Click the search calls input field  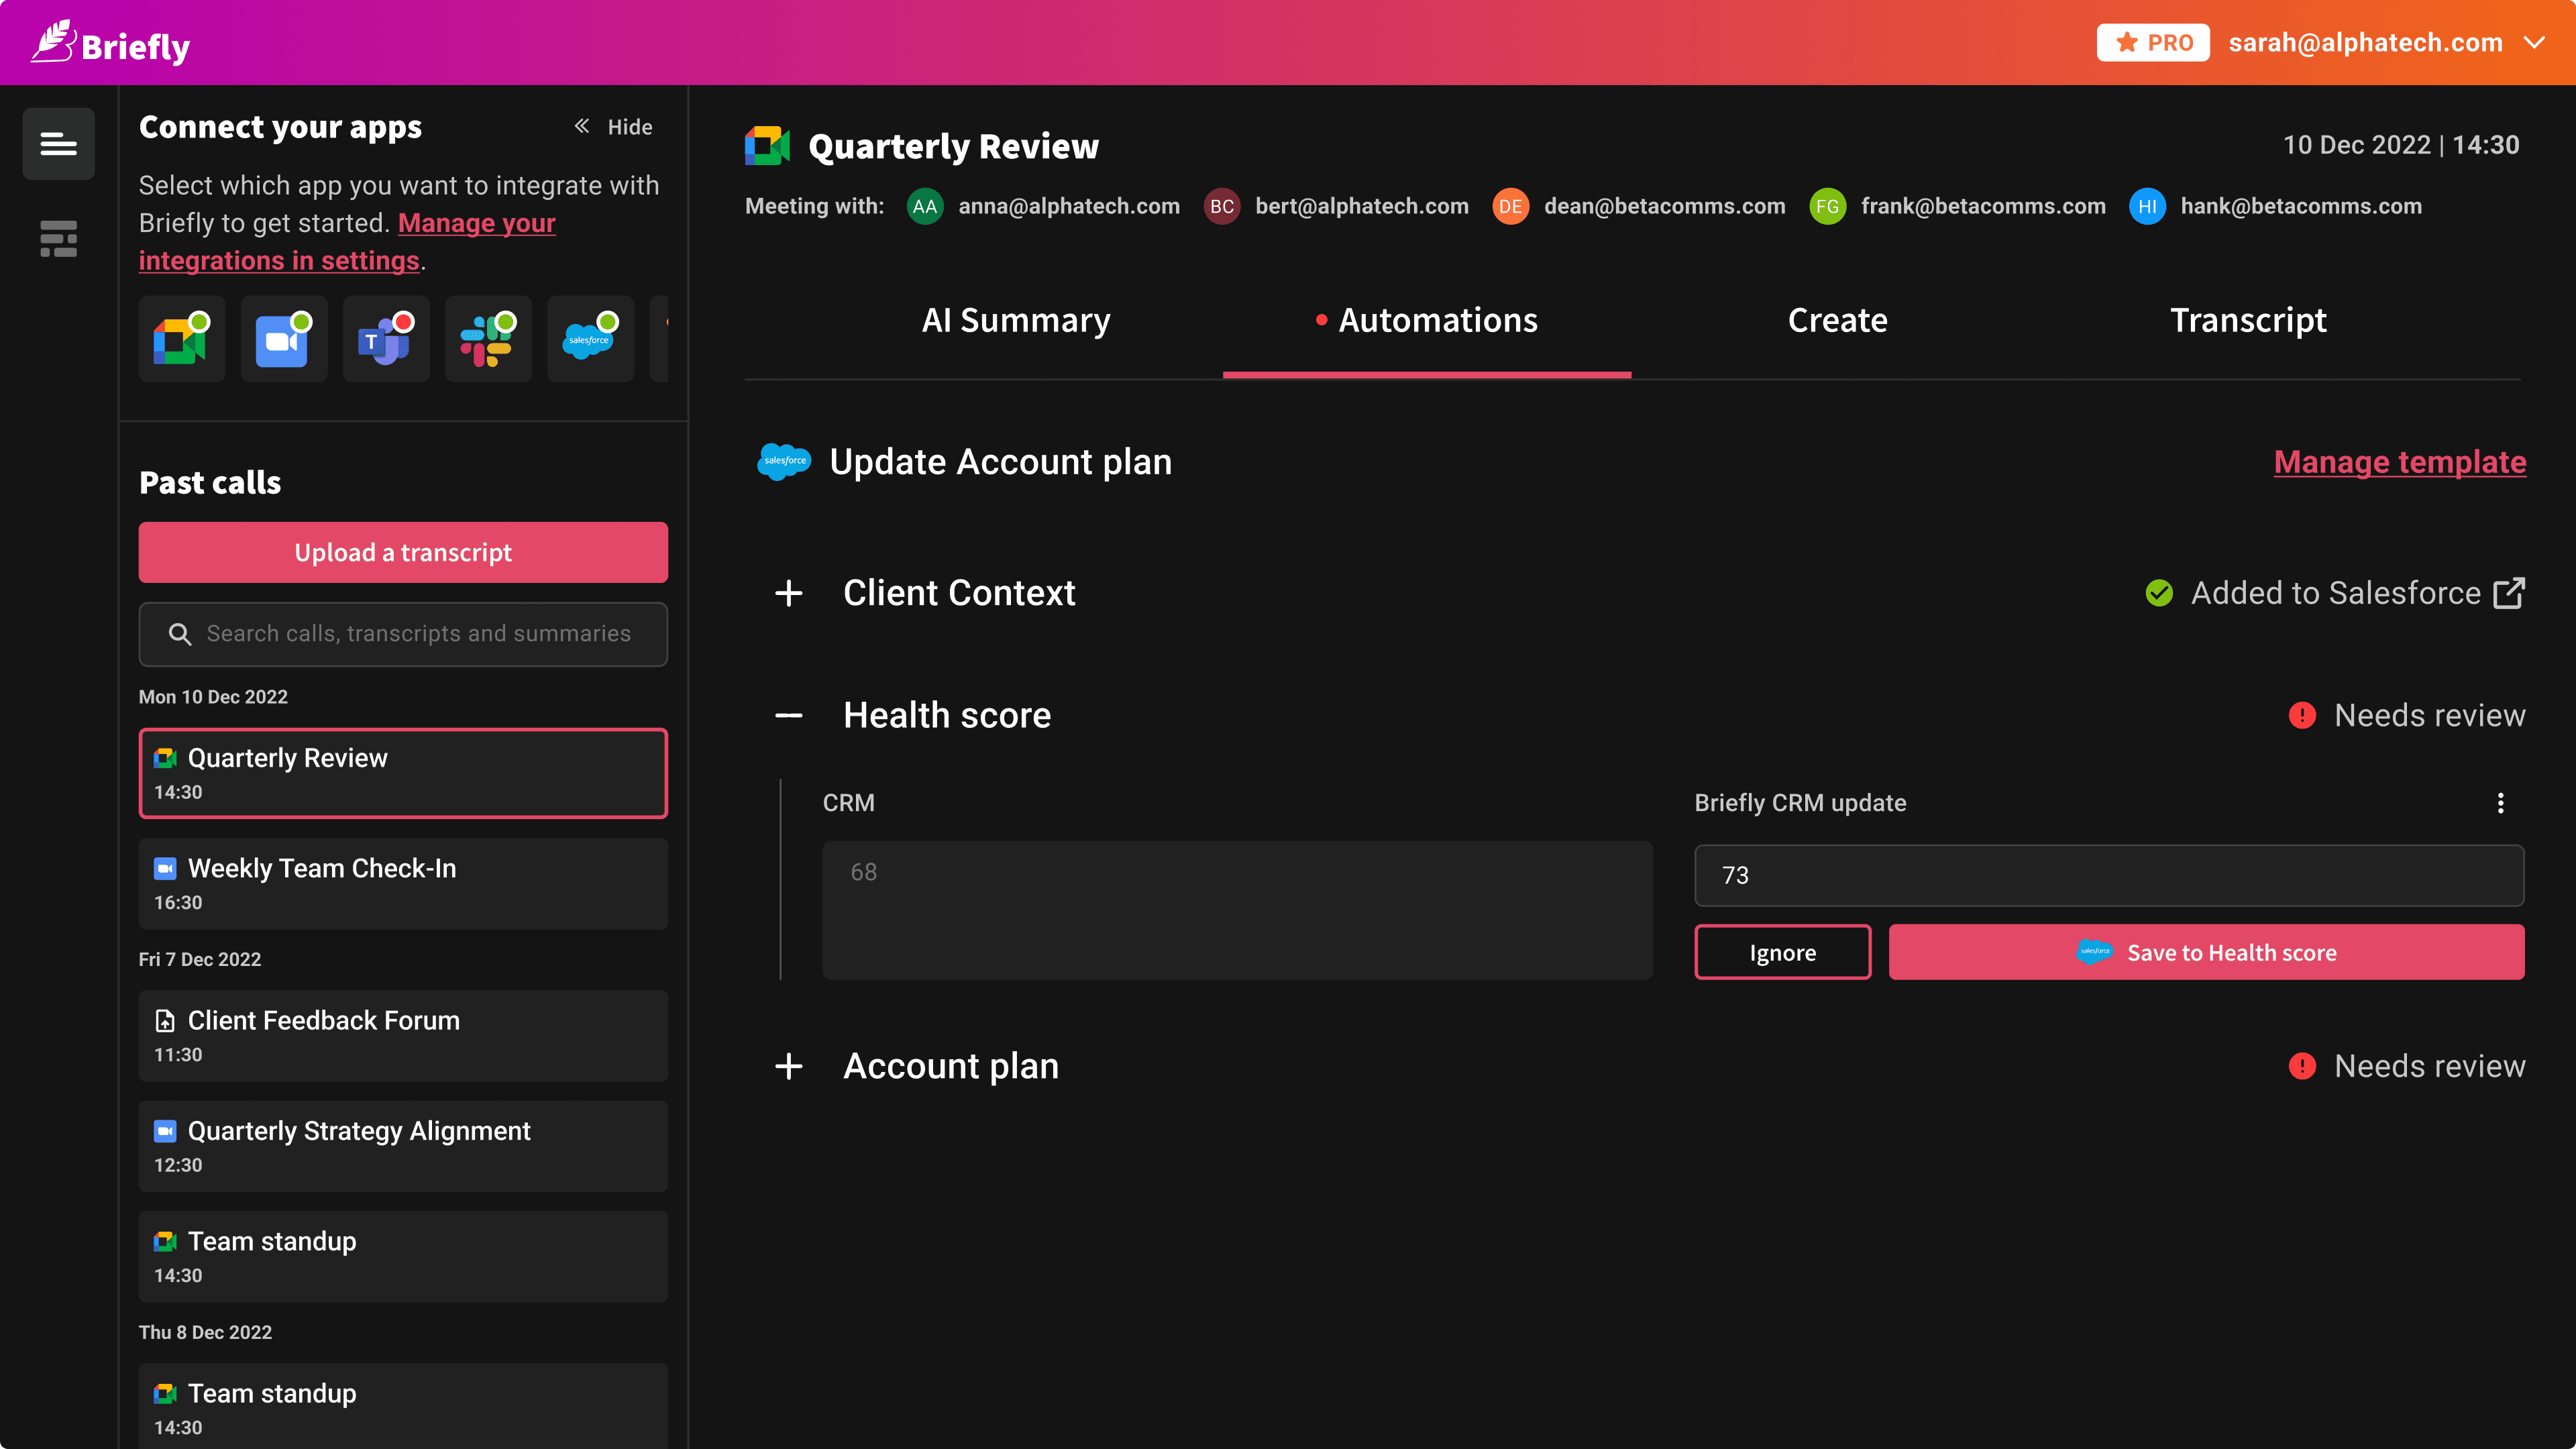click(x=417, y=634)
